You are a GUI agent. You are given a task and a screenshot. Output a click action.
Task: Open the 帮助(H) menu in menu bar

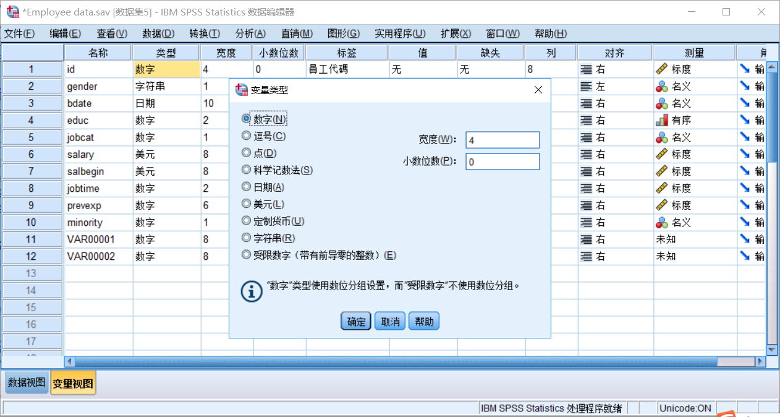(551, 33)
